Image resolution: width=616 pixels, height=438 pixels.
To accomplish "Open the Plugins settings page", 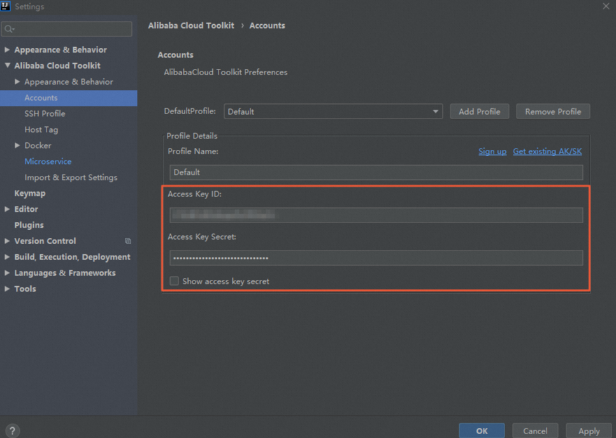I will pyautogui.click(x=29, y=225).
